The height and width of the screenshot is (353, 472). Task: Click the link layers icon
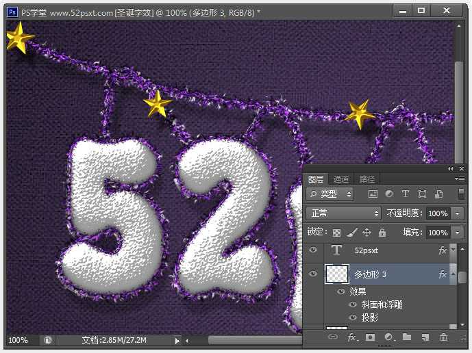(x=333, y=337)
